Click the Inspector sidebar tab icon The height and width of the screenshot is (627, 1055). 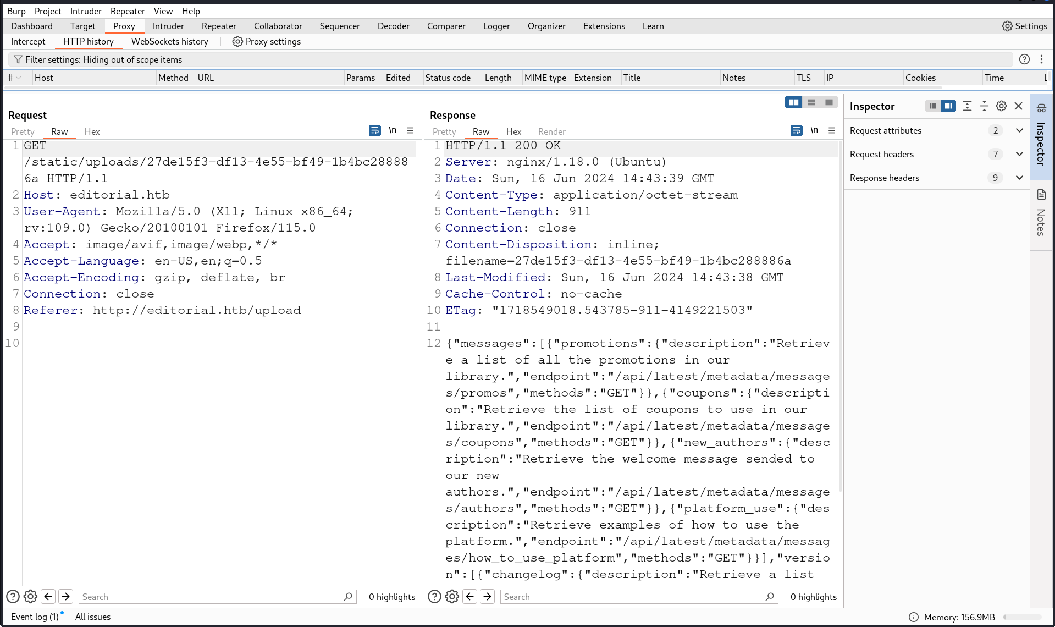1041,108
